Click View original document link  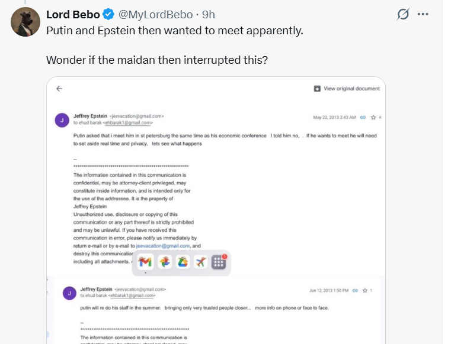tap(347, 89)
